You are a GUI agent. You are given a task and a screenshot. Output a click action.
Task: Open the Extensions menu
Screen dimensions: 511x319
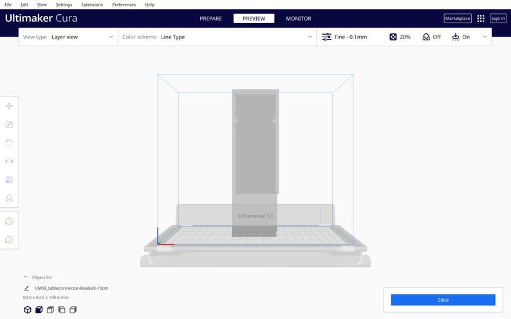pos(92,5)
